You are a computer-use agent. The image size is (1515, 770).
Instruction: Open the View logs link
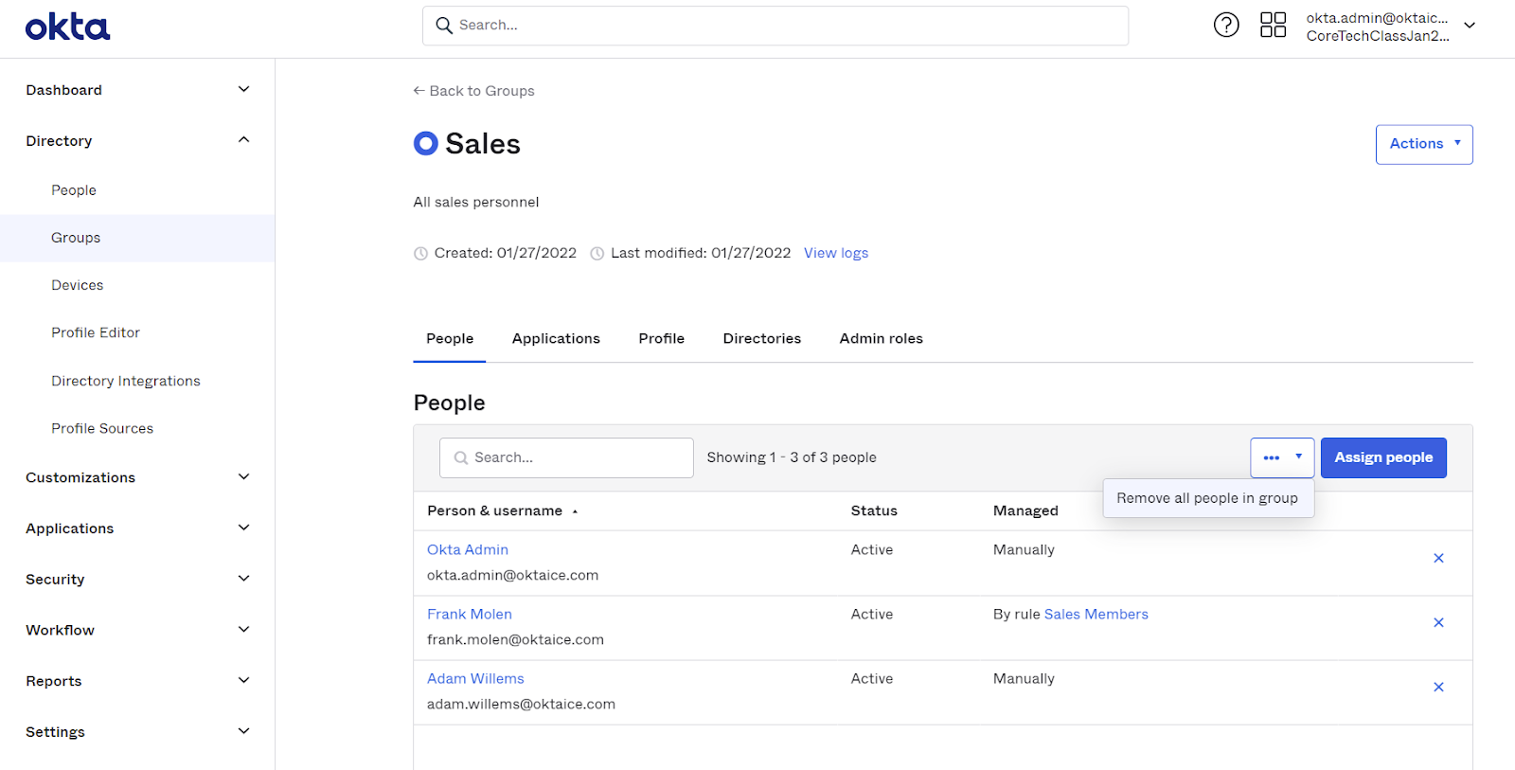(x=835, y=253)
